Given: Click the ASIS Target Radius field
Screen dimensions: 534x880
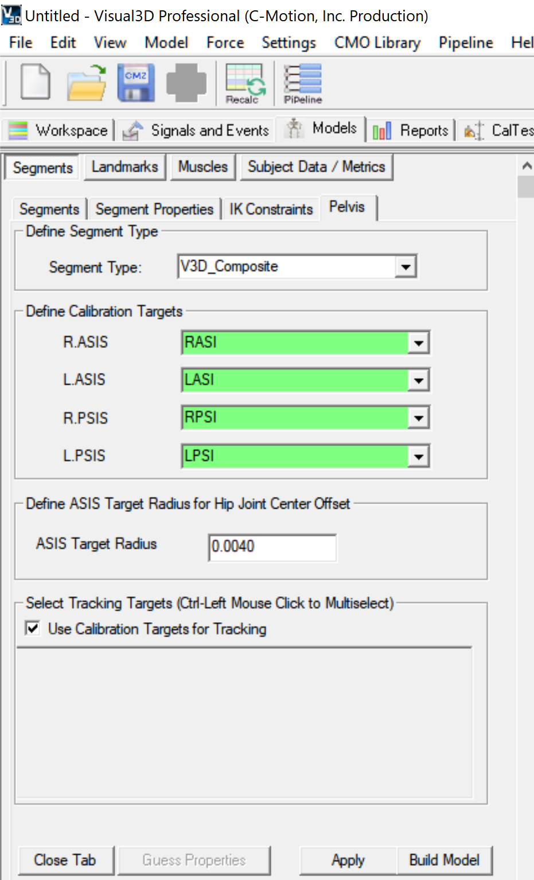Looking at the screenshot, I should pyautogui.click(x=272, y=546).
